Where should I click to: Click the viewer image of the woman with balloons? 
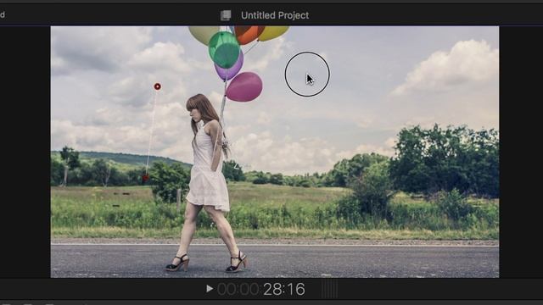[275, 152]
